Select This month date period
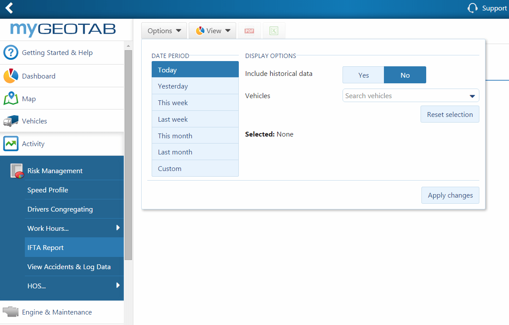509x325 pixels. tap(195, 136)
